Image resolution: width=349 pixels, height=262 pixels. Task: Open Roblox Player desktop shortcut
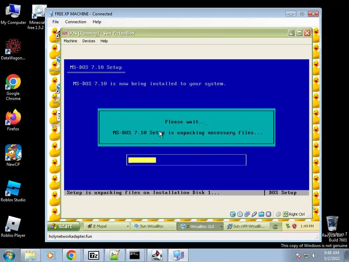(13, 227)
